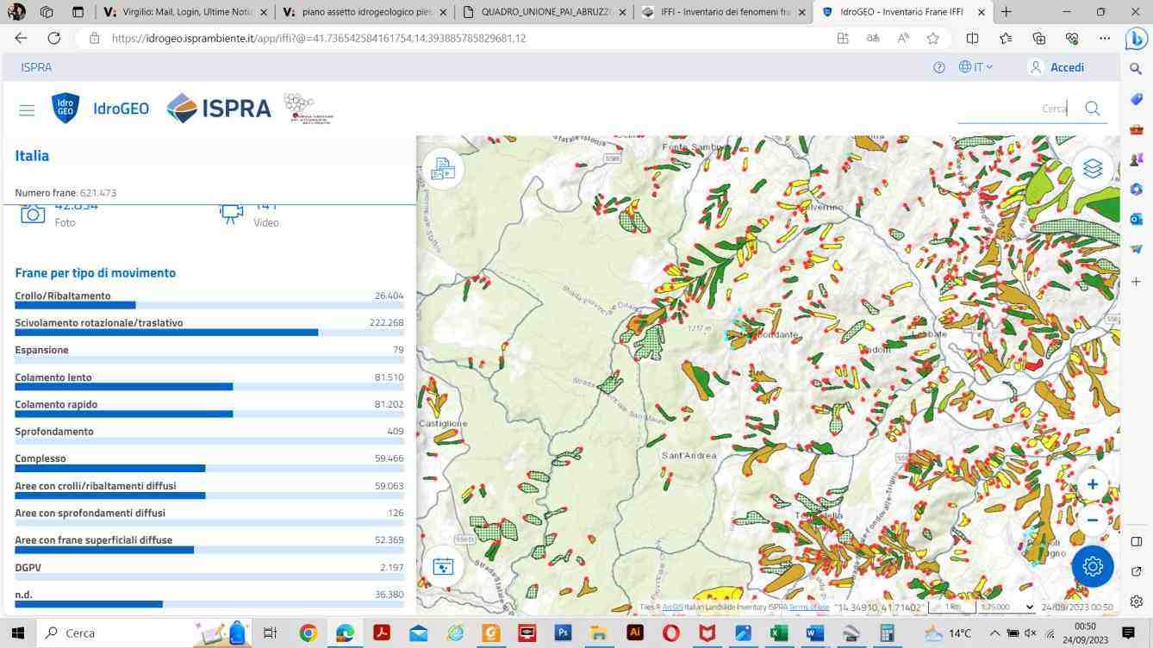Click the search magnifier icon
Image resolution: width=1153 pixels, height=648 pixels.
tap(1093, 108)
